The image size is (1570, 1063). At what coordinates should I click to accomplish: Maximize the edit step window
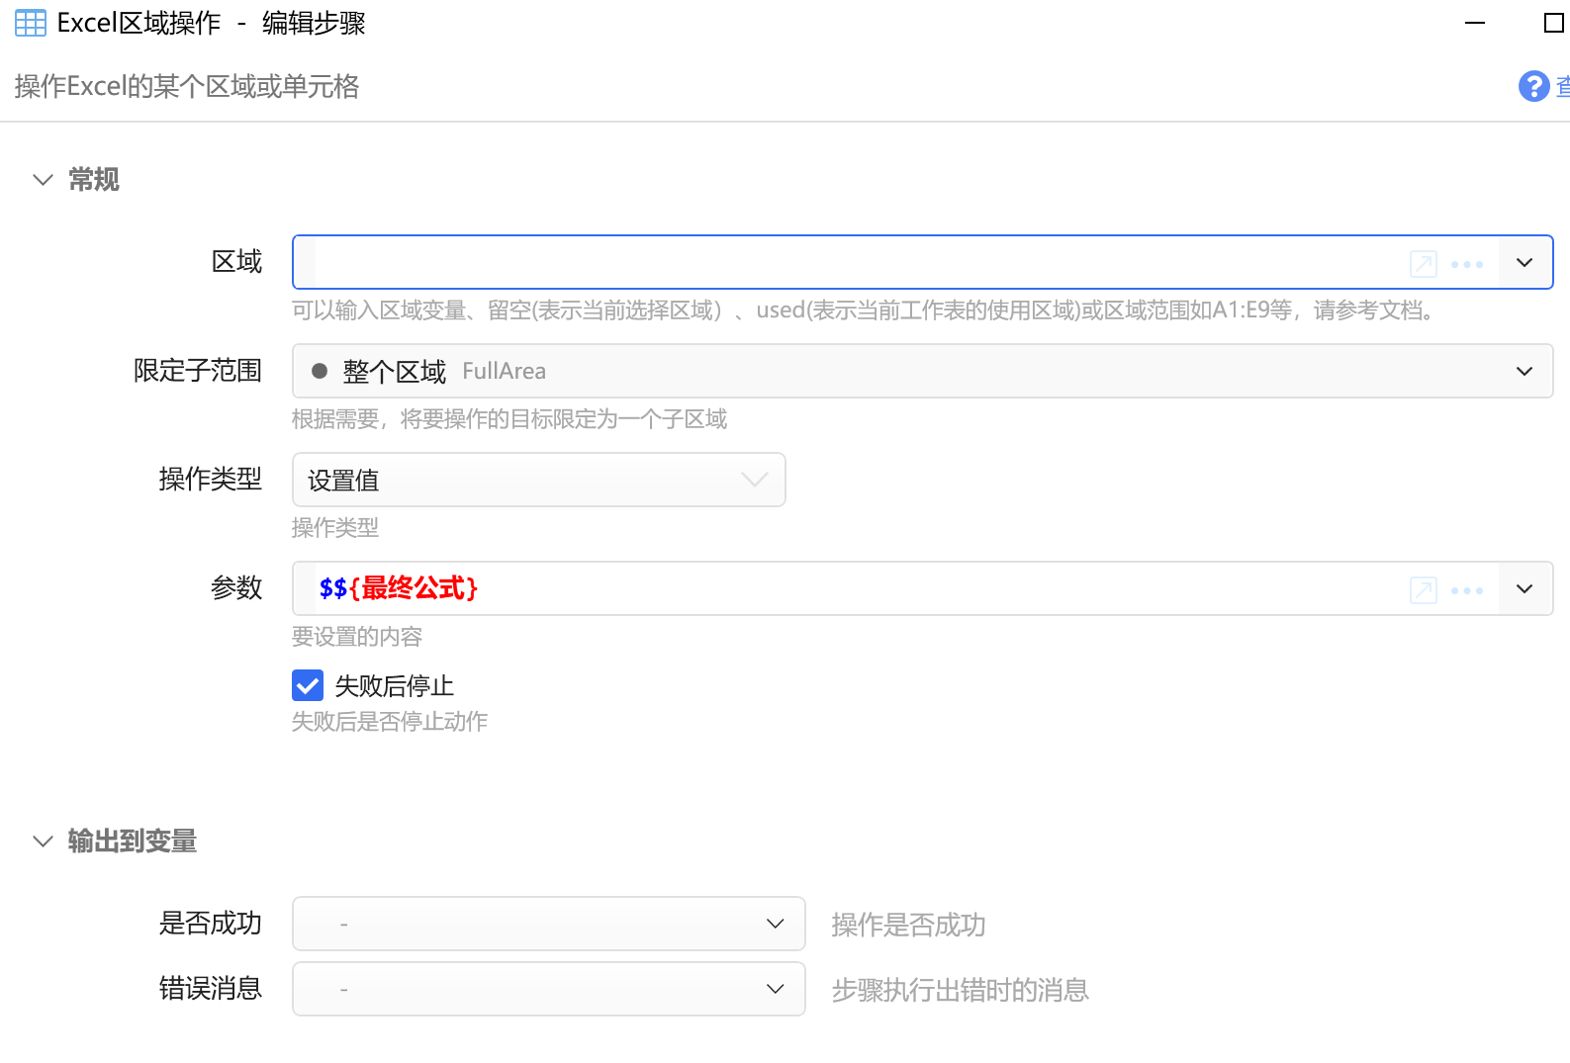[x=1553, y=23]
